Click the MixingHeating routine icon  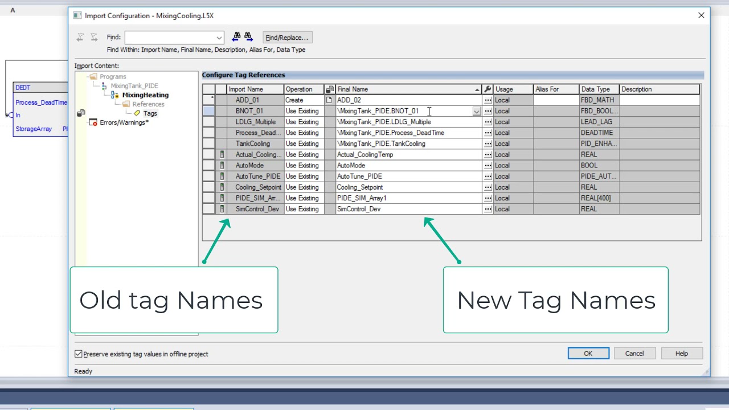pos(115,95)
